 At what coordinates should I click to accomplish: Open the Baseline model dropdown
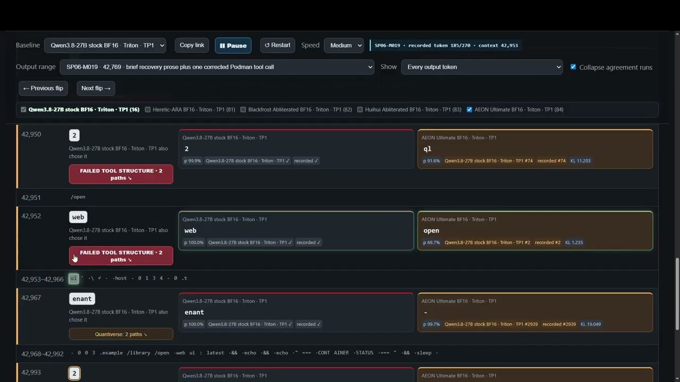(105, 46)
